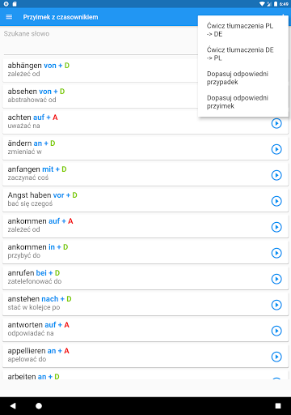
Task: Play audio for ankommen in
Action: (276, 253)
